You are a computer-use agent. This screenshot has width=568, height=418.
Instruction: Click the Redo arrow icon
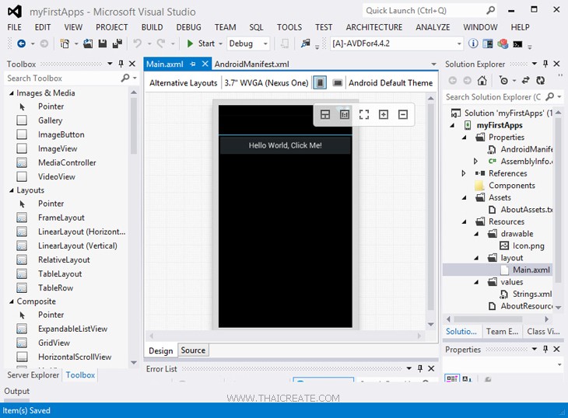[x=161, y=44]
